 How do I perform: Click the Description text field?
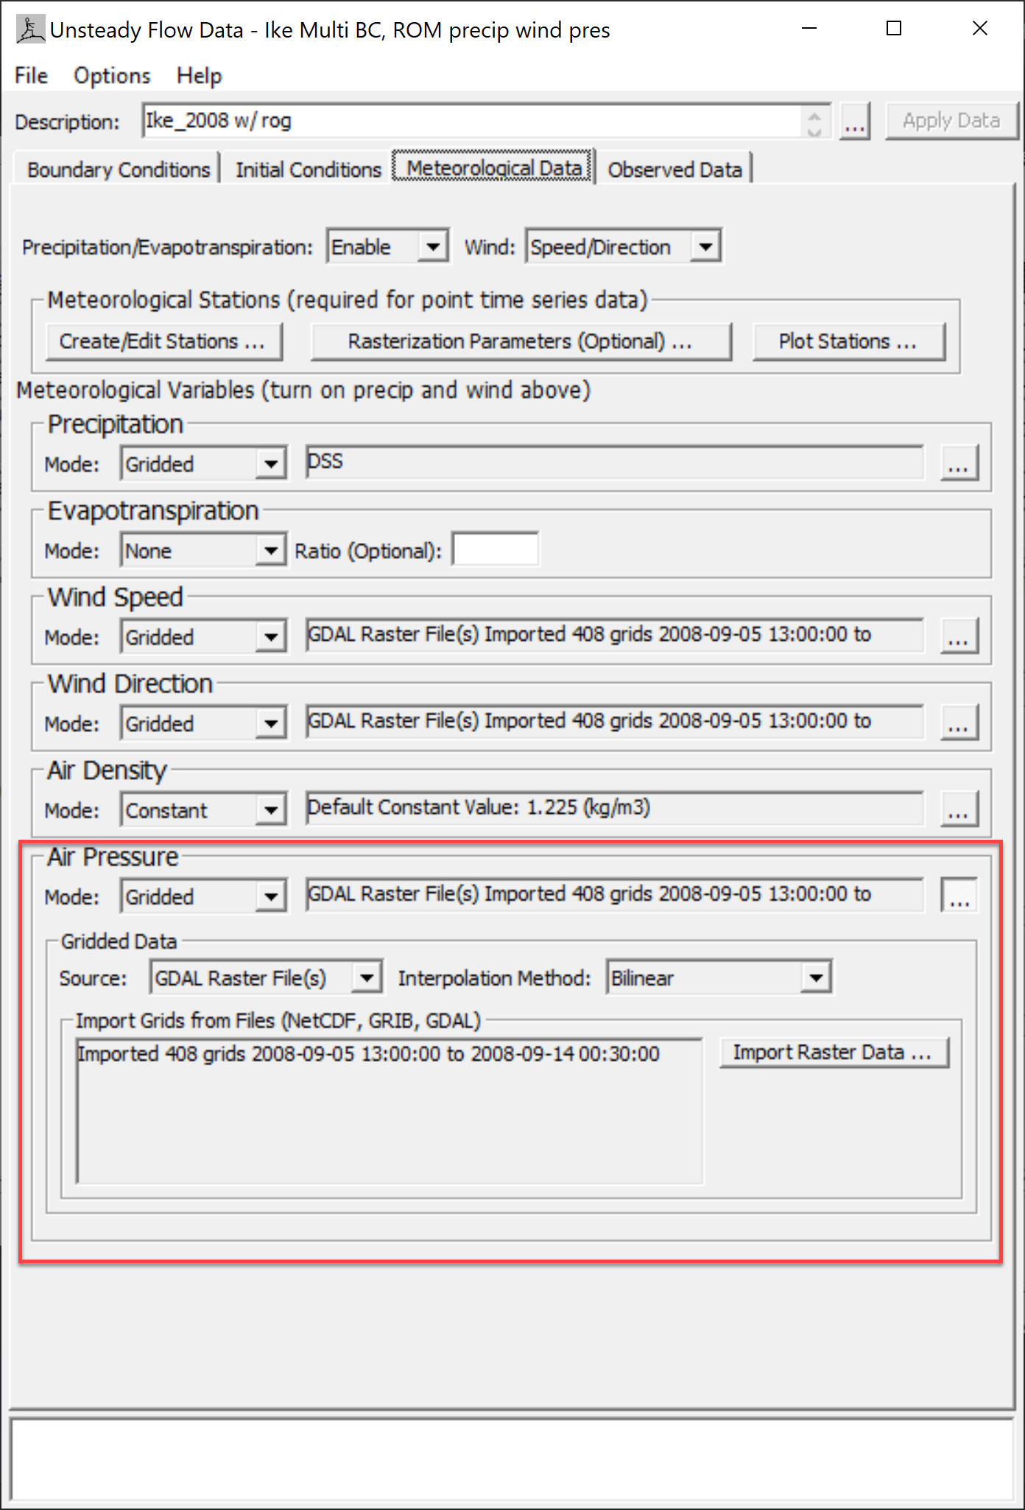tap(471, 121)
